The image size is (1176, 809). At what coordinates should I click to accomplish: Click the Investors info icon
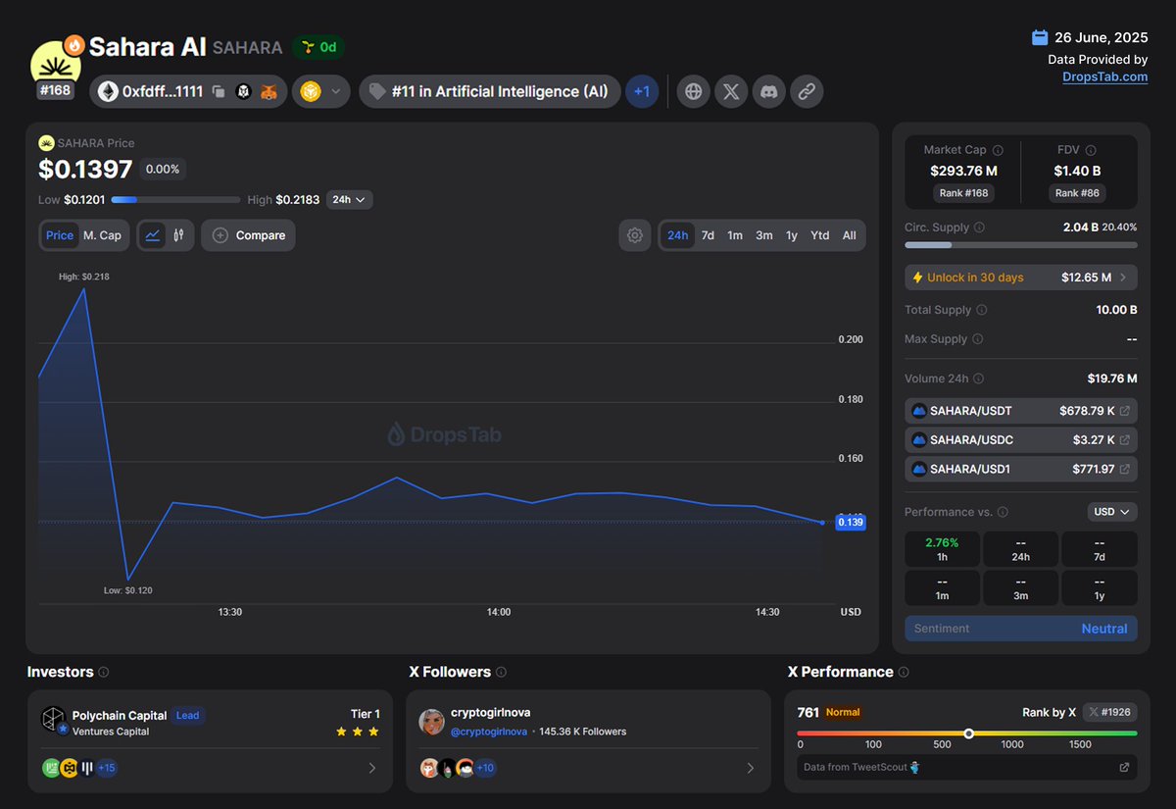104,673
